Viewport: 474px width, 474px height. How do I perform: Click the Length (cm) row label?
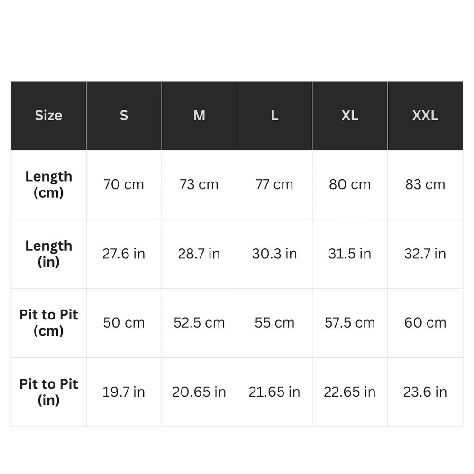48,184
